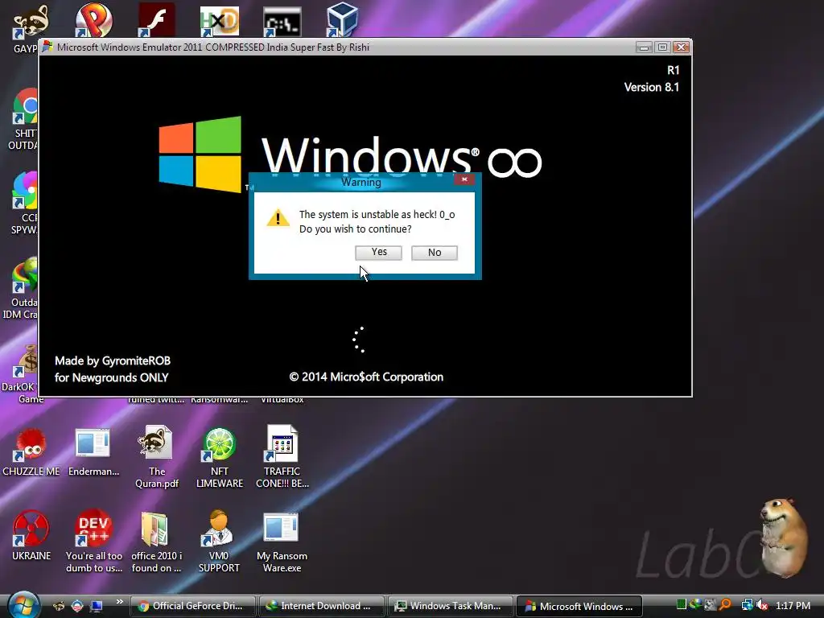Click the yellow warning triangle icon
The image size is (824, 618).
278,217
